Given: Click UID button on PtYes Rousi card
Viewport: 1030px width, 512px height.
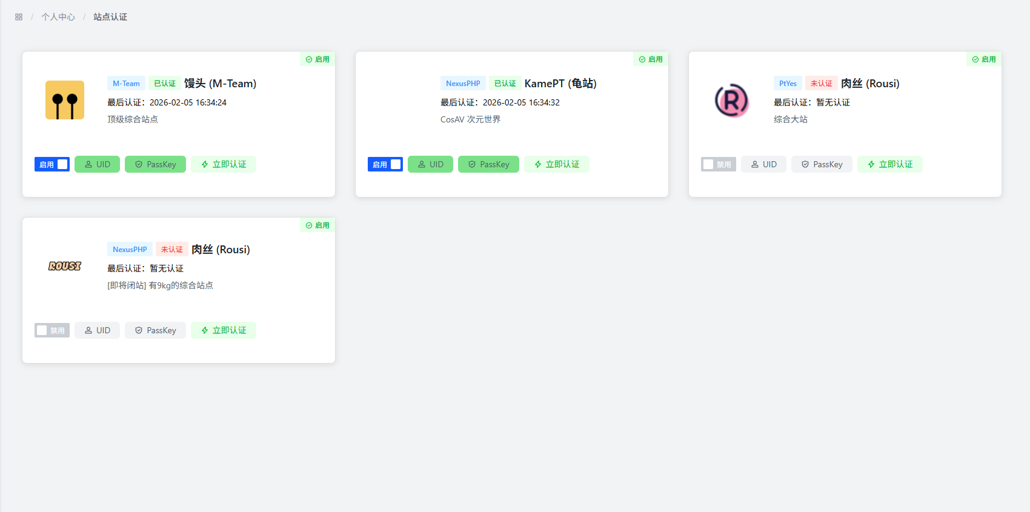Looking at the screenshot, I should point(763,164).
